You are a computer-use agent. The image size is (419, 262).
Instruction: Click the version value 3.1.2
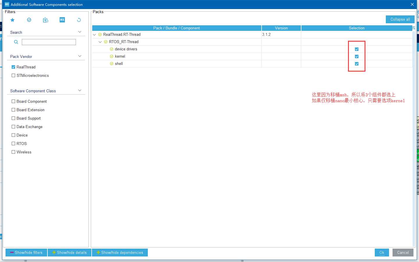click(x=266, y=35)
